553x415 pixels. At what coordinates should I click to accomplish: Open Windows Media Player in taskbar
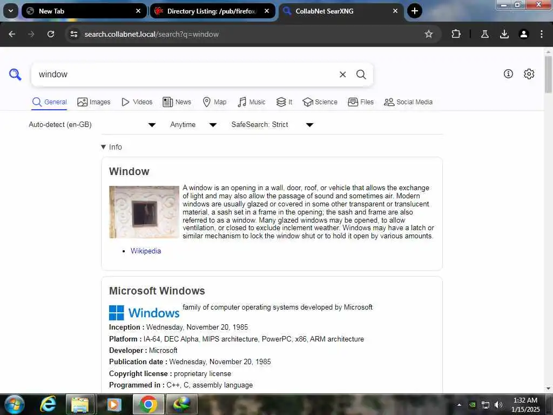point(113,404)
